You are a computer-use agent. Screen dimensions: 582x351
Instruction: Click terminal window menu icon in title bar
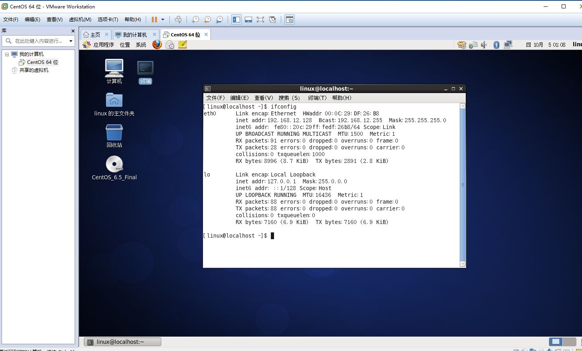pyautogui.click(x=207, y=89)
